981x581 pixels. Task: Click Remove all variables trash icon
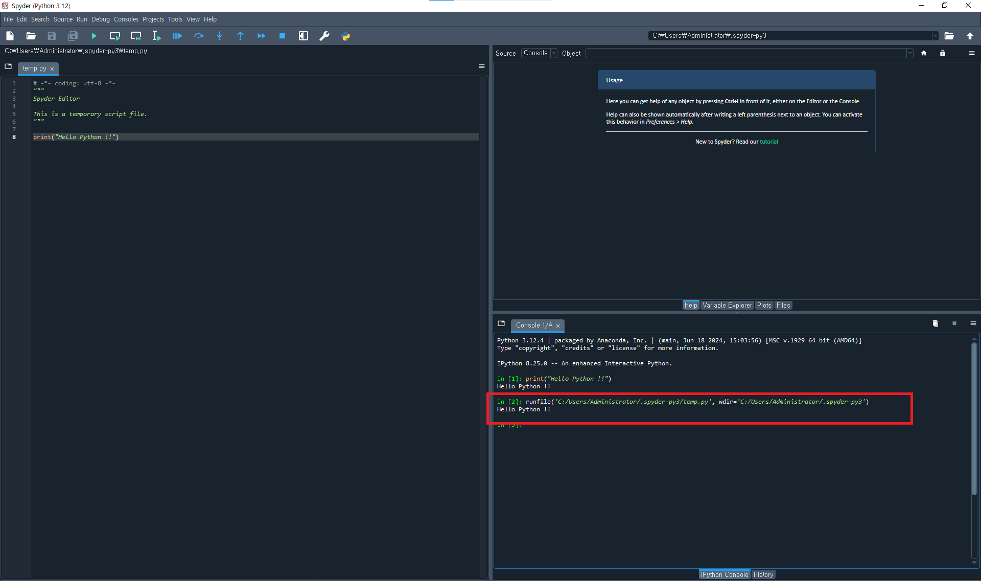tap(935, 323)
